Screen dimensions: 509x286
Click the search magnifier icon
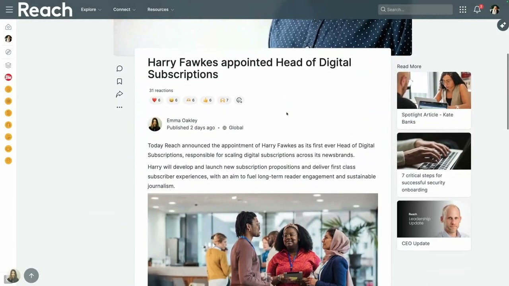(383, 10)
